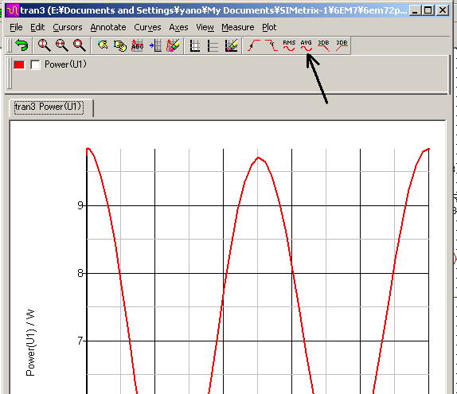457x394 pixels.
Task: Maximize the tran3 graph window
Action: pos(428,11)
